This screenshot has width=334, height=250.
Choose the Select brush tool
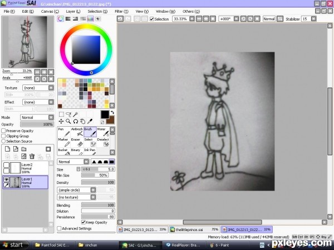(x=90, y=142)
